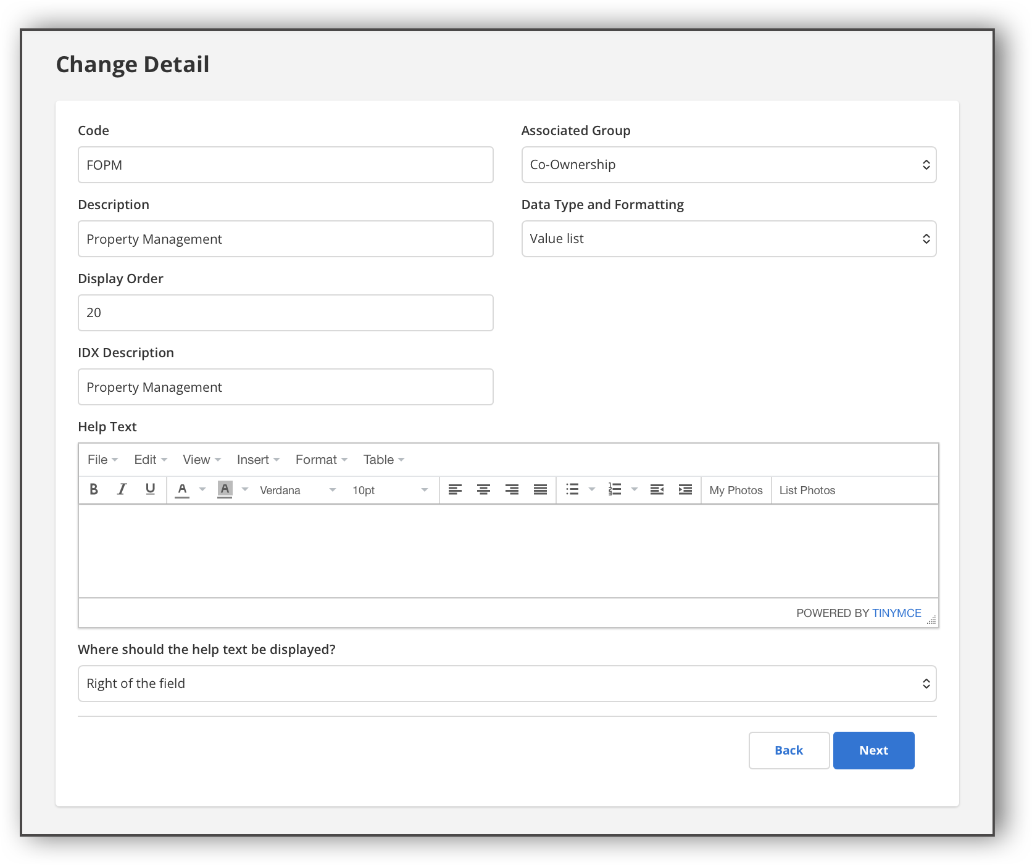Open the View menu in editor
The image size is (1032, 865).
pos(202,460)
